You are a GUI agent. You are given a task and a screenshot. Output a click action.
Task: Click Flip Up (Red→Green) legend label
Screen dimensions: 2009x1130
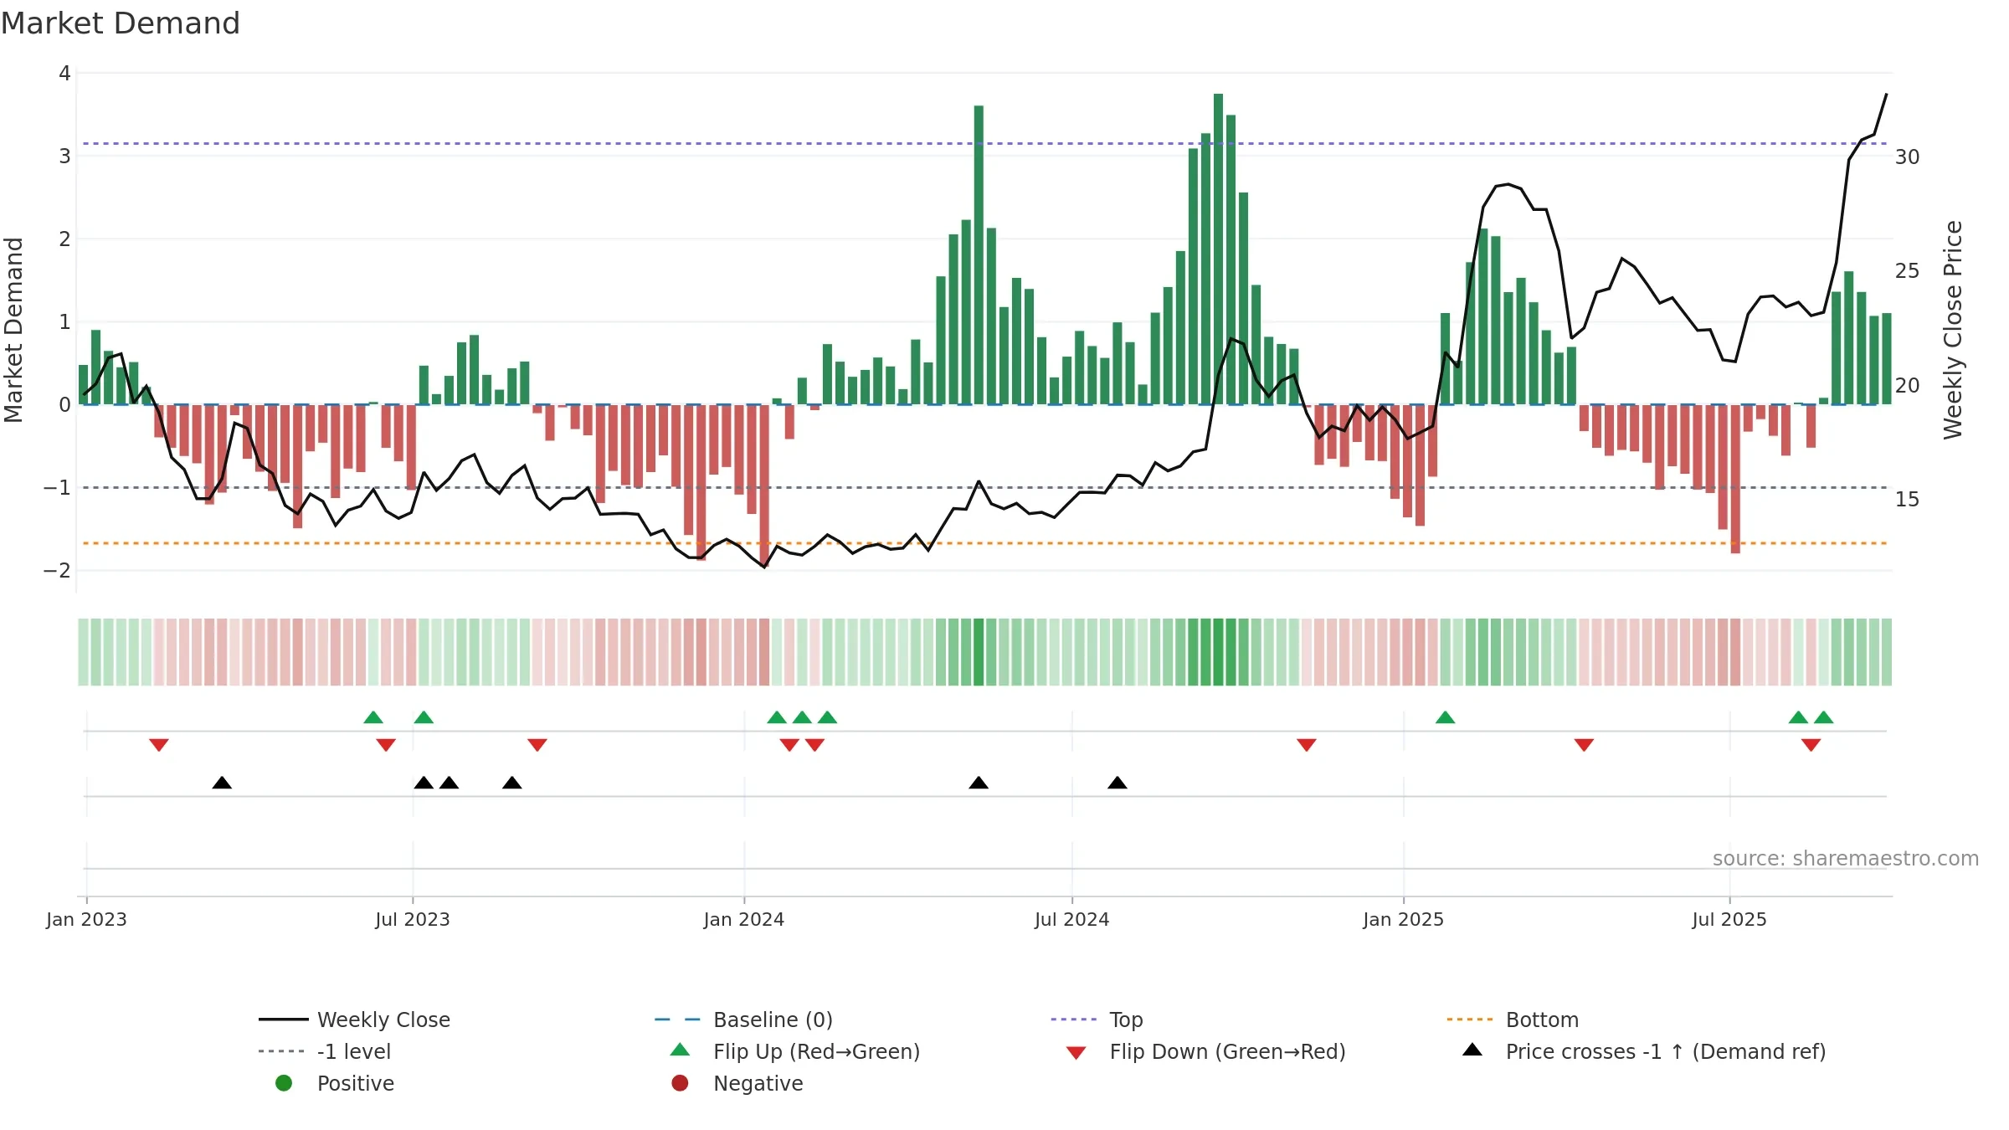click(816, 1051)
